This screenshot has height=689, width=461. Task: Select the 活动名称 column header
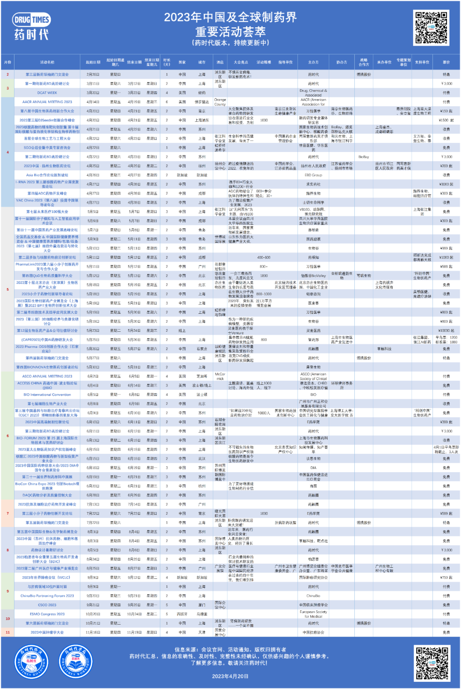click(47, 62)
